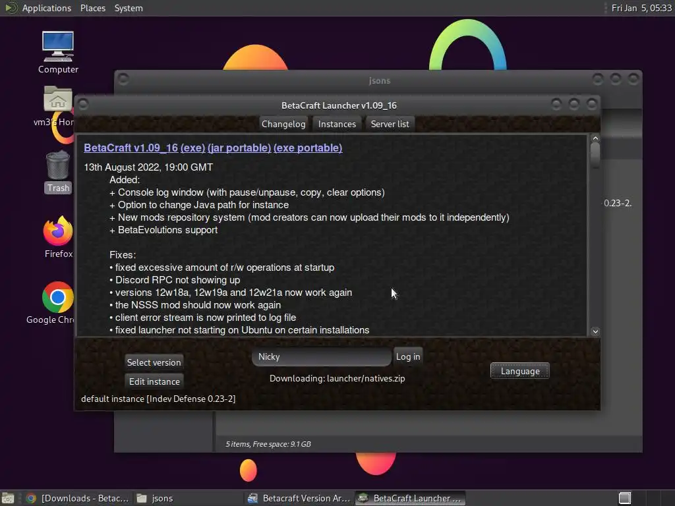Click the jsons window menu button
The width and height of the screenshot is (675, 506).
pyautogui.click(x=123, y=79)
